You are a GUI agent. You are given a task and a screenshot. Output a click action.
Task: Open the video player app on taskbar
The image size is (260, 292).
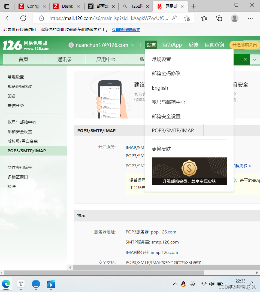[x=51, y=284]
